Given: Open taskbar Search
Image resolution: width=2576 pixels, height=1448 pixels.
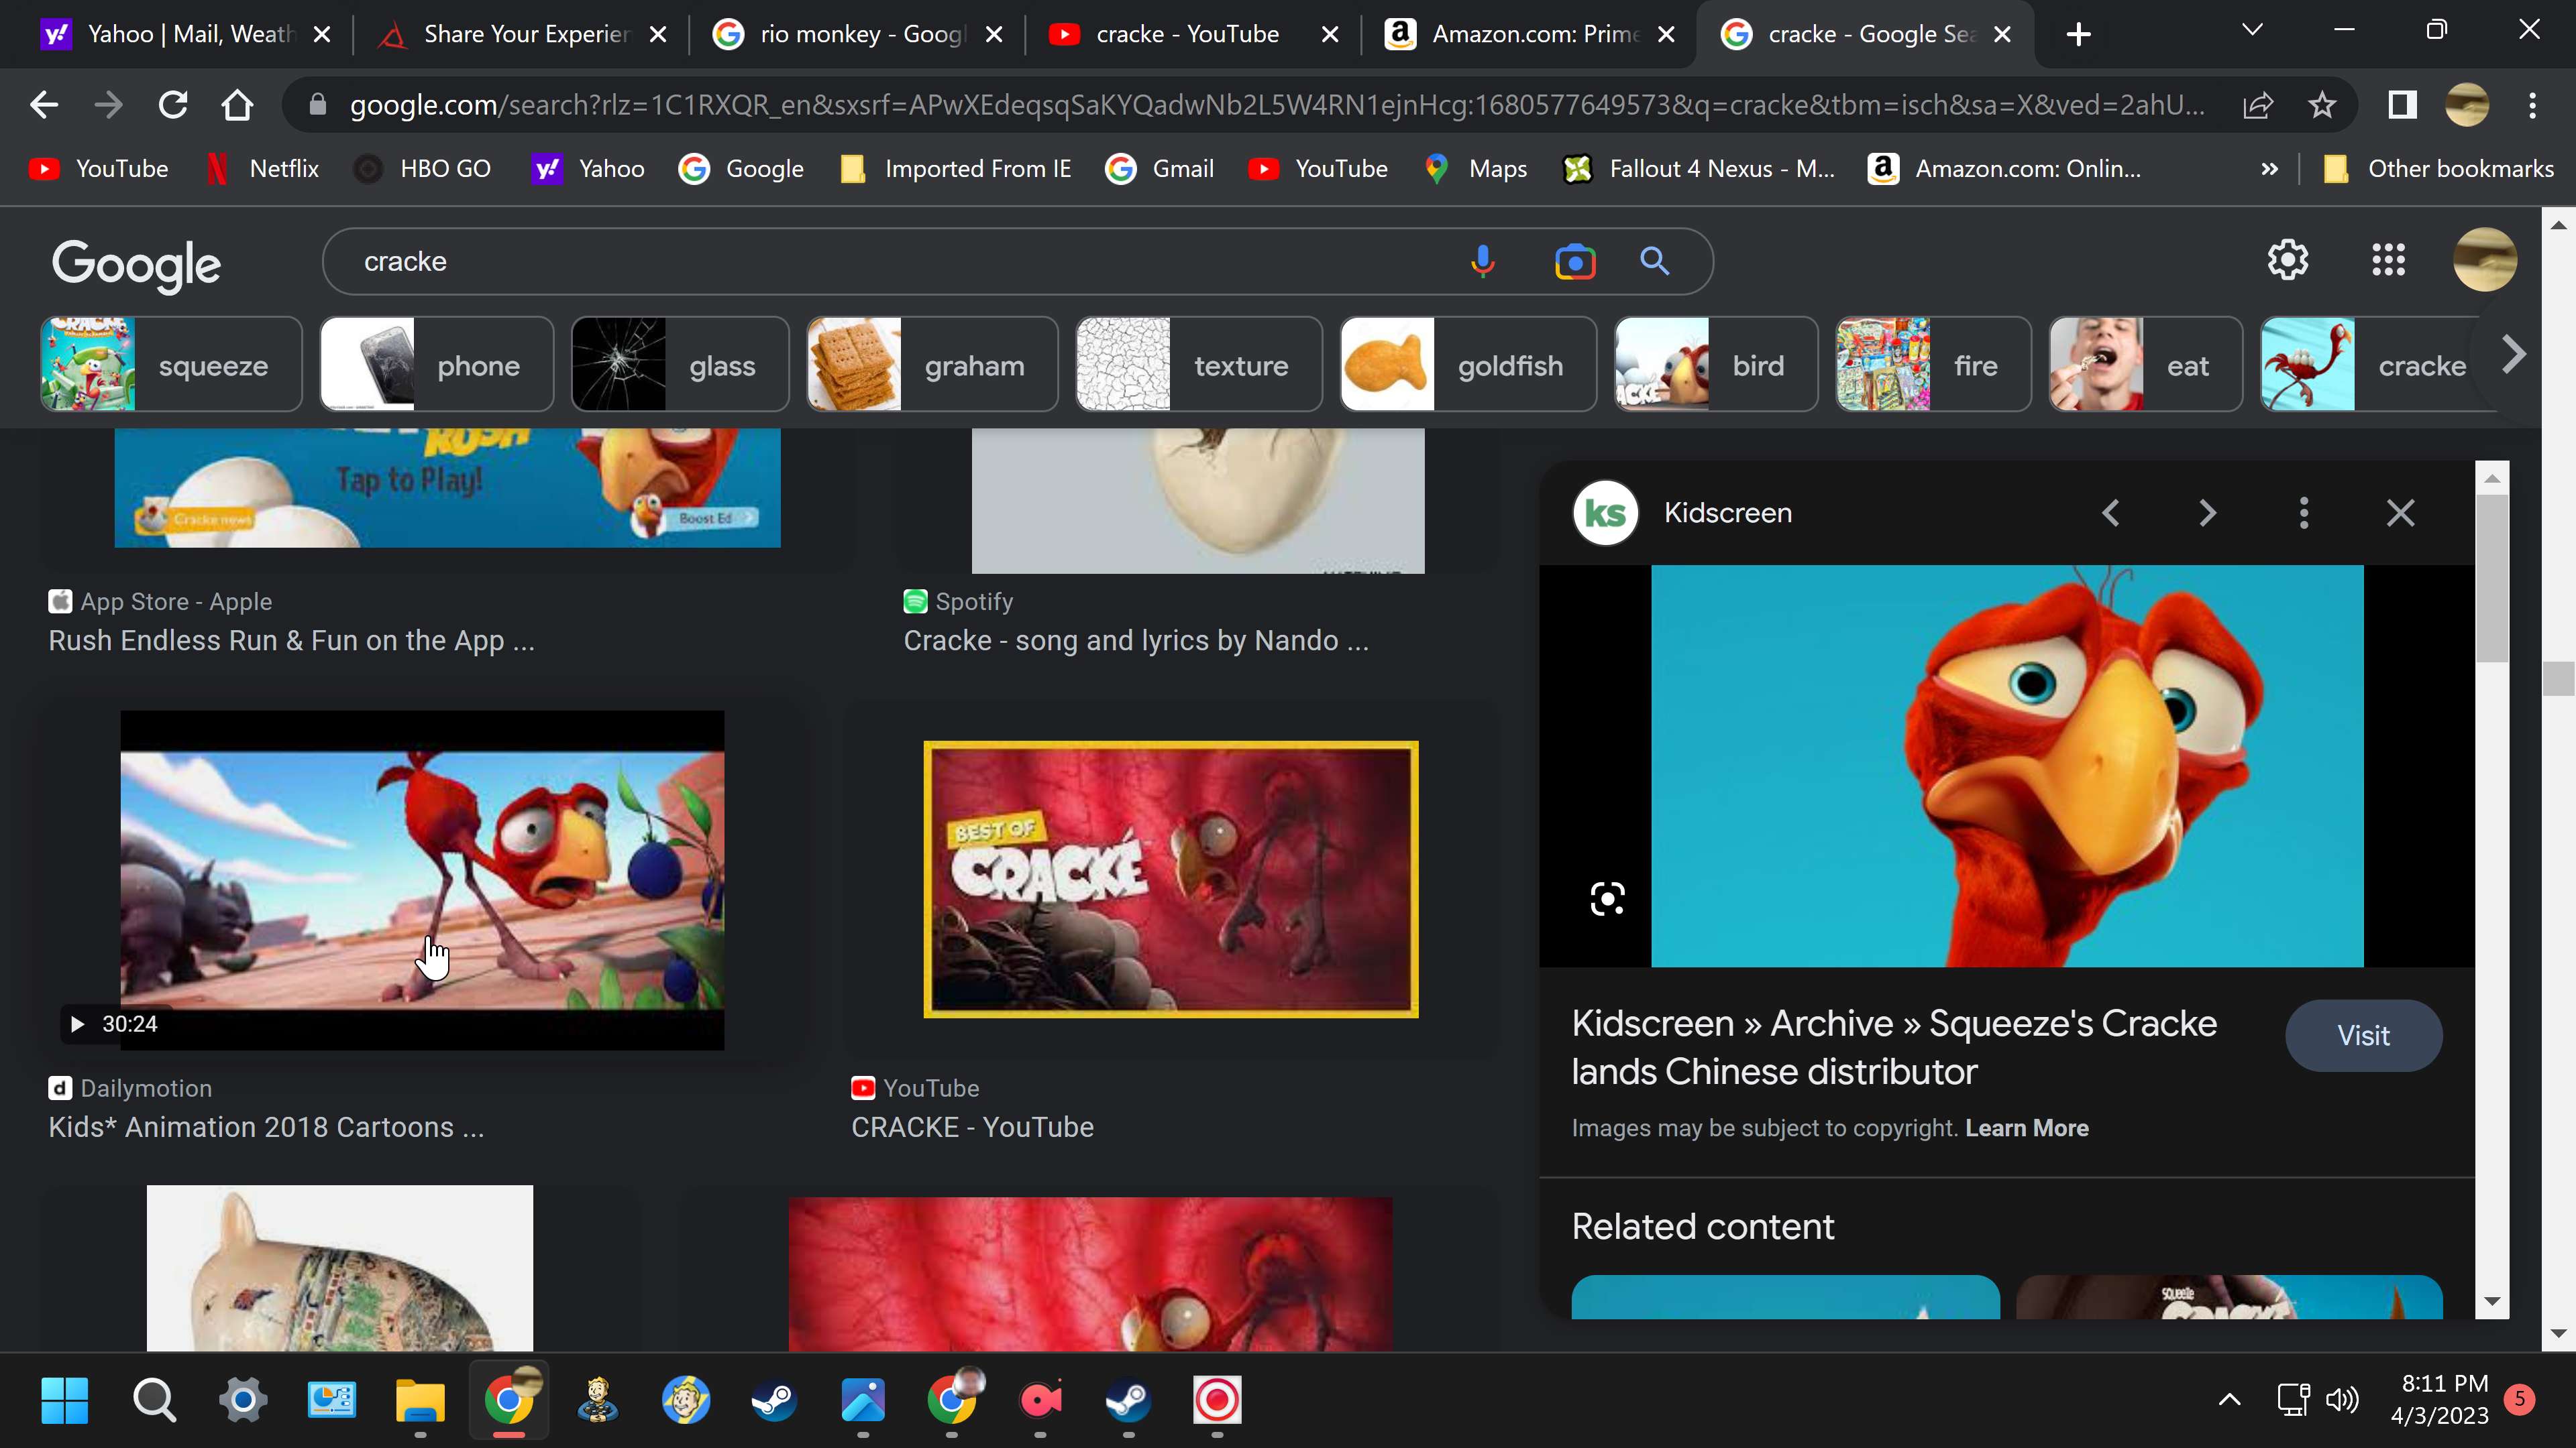Looking at the screenshot, I should click(x=154, y=1400).
